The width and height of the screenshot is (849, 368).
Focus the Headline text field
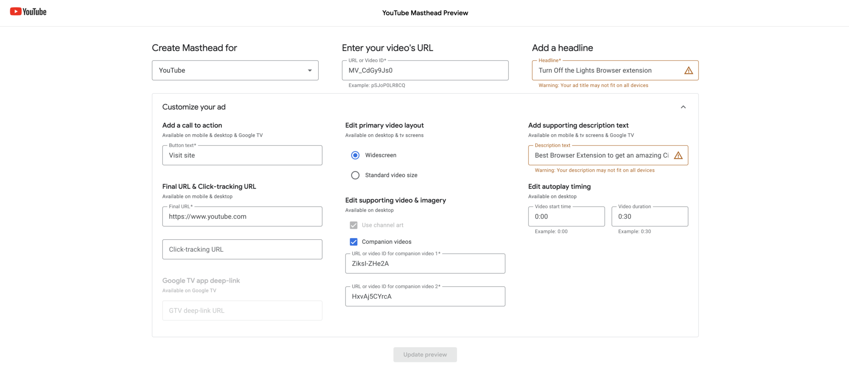tap(607, 70)
